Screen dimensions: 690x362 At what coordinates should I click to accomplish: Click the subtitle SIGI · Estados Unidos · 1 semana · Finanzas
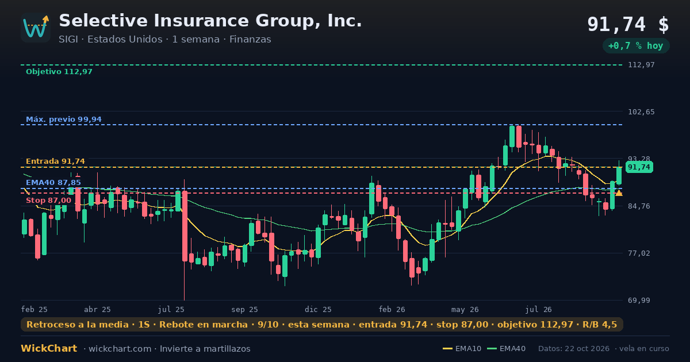(165, 40)
